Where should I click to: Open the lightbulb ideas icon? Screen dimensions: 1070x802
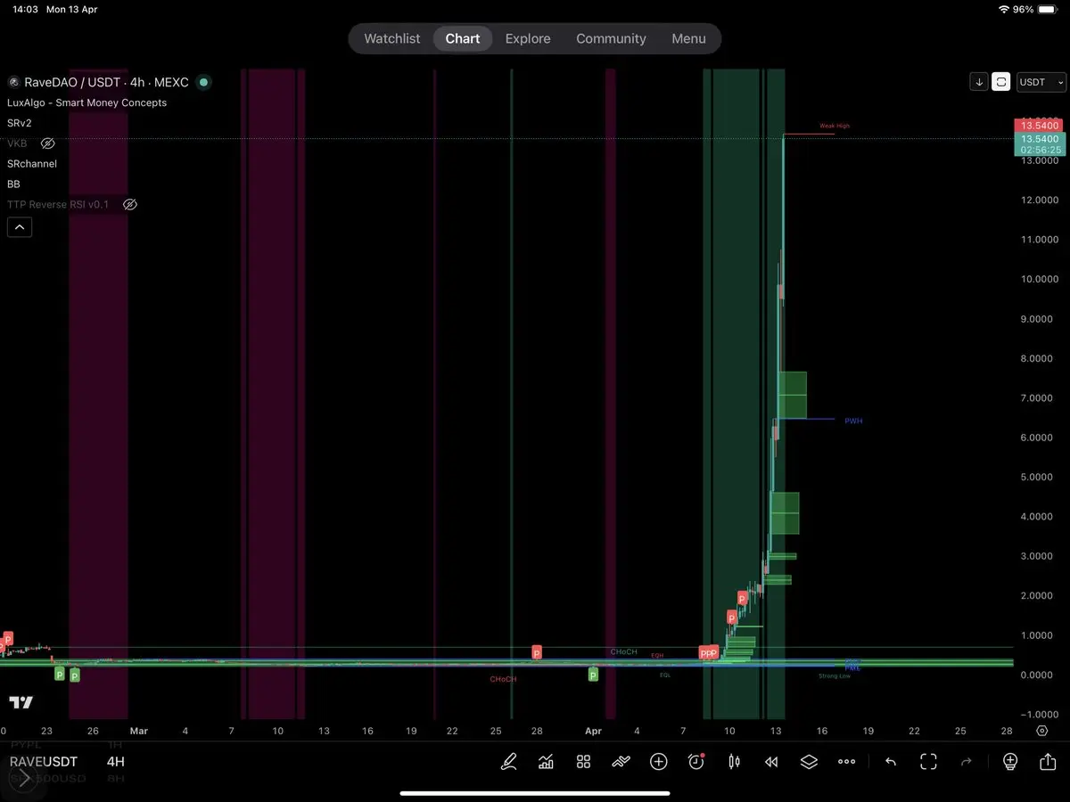[x=1009, y=762]
